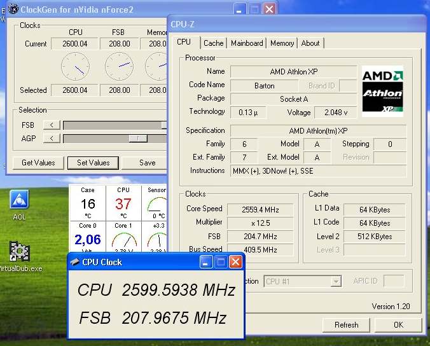This screenshot has width=430, height=346.
Task: Click the FSB 204.7 MHz value in CPU-Z
Action: coord(260,237)
